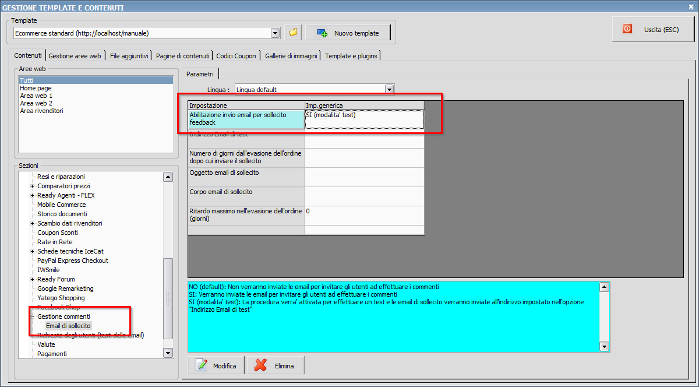Select Pagamenti tree item

tap(52, 354)
